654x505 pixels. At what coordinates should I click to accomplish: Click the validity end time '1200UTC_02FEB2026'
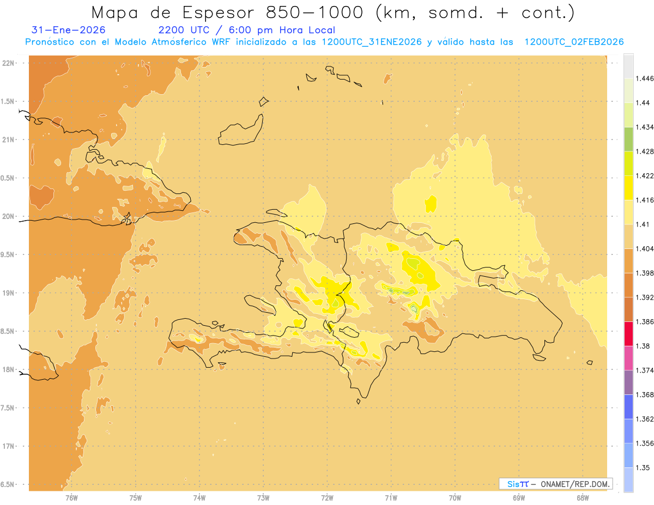(574, 42)
